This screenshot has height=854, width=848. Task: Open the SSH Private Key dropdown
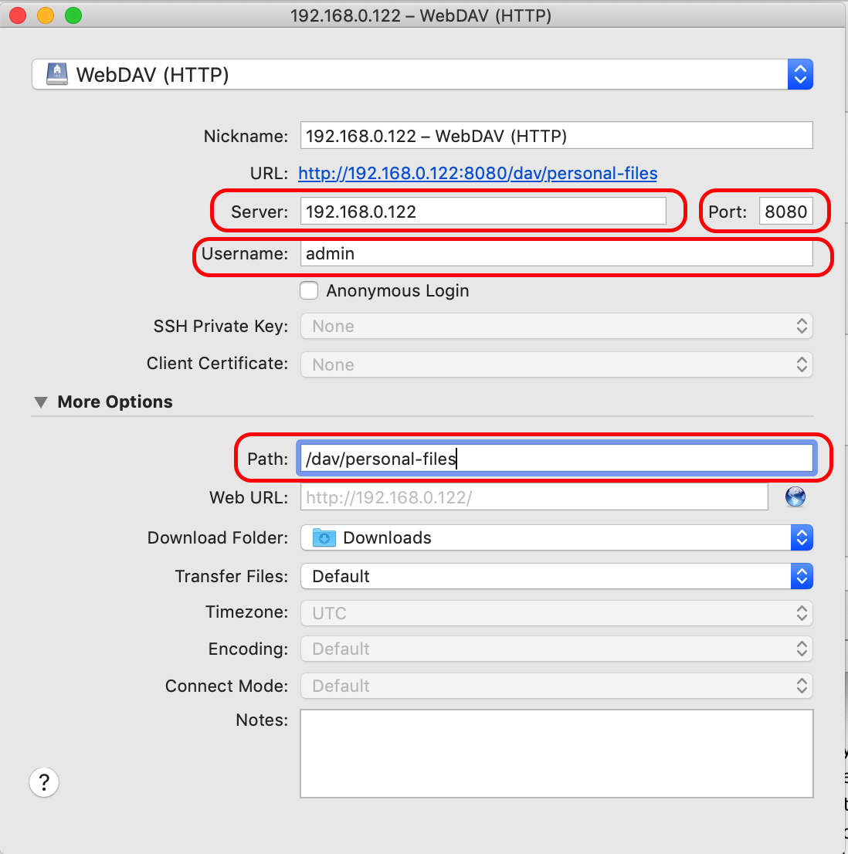pos(557,326)
